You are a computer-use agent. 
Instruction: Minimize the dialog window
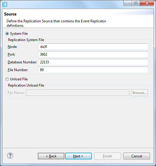coord(128,3)
